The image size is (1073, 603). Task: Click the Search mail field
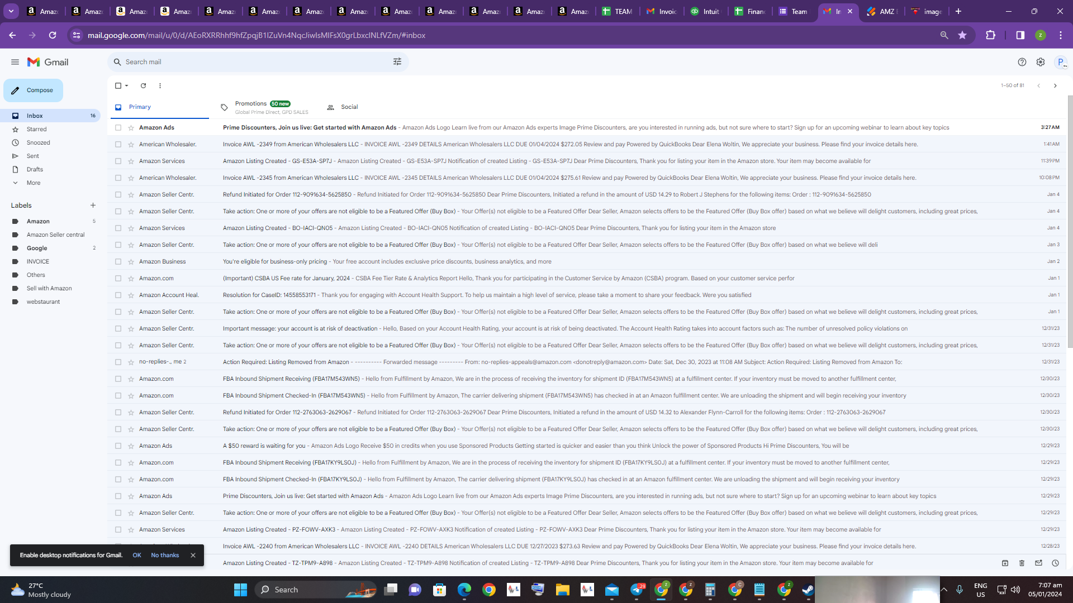(258, 62)
